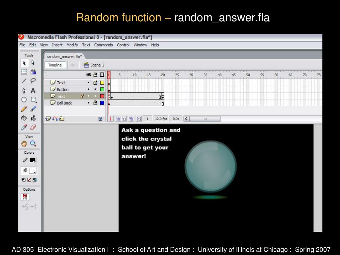
Task: Toggle visibility dot of Button layer
Action: [x=88, y=89]
